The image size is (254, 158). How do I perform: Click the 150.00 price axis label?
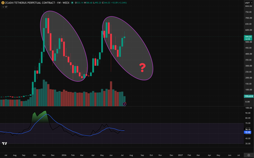tap(248, 84)
